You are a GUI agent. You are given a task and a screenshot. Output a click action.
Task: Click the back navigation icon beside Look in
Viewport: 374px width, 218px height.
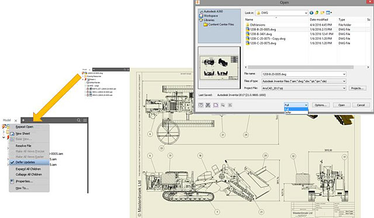coord(311,13)
